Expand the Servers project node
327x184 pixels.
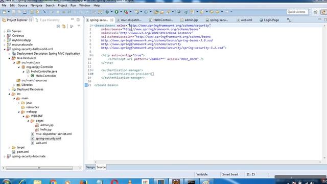5,31
